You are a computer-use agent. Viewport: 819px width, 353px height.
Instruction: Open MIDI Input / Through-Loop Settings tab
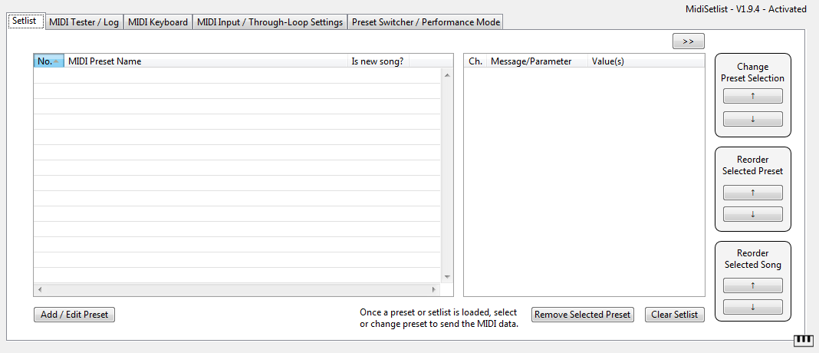(270, 22)
